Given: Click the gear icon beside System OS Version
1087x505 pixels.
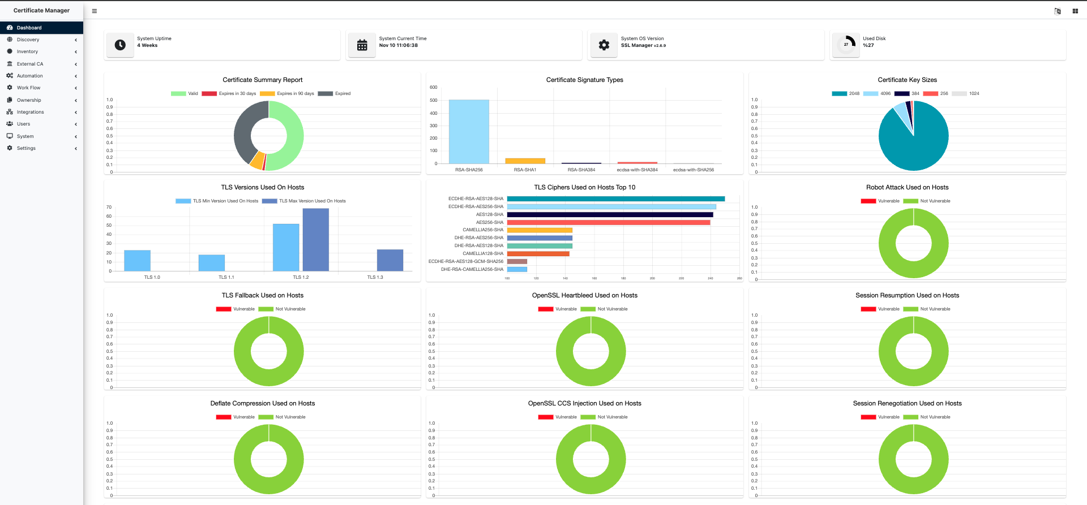Looking at the screenshot, I should pos(604,45).
